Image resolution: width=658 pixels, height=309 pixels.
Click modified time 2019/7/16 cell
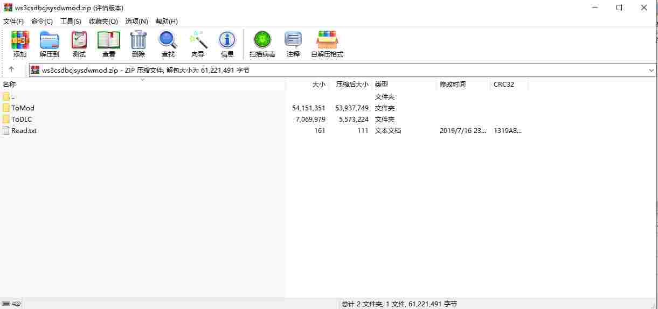click(463, 130)
